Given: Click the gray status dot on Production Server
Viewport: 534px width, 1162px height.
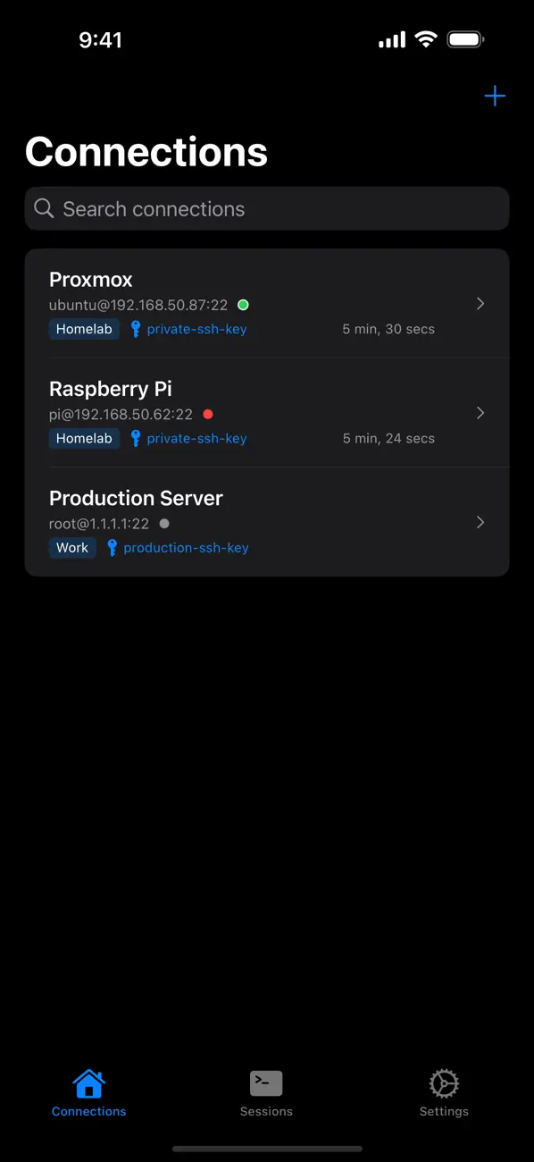Looking at the screenshot, I should [x=163, y=524].
